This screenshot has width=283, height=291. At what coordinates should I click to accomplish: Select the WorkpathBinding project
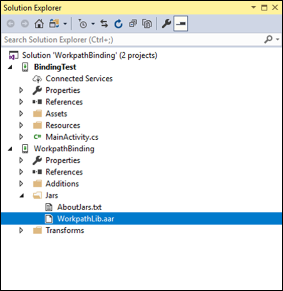point(64,149)
